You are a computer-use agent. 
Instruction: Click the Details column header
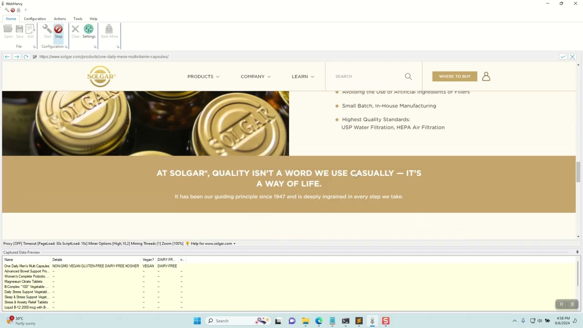[96, 260]
